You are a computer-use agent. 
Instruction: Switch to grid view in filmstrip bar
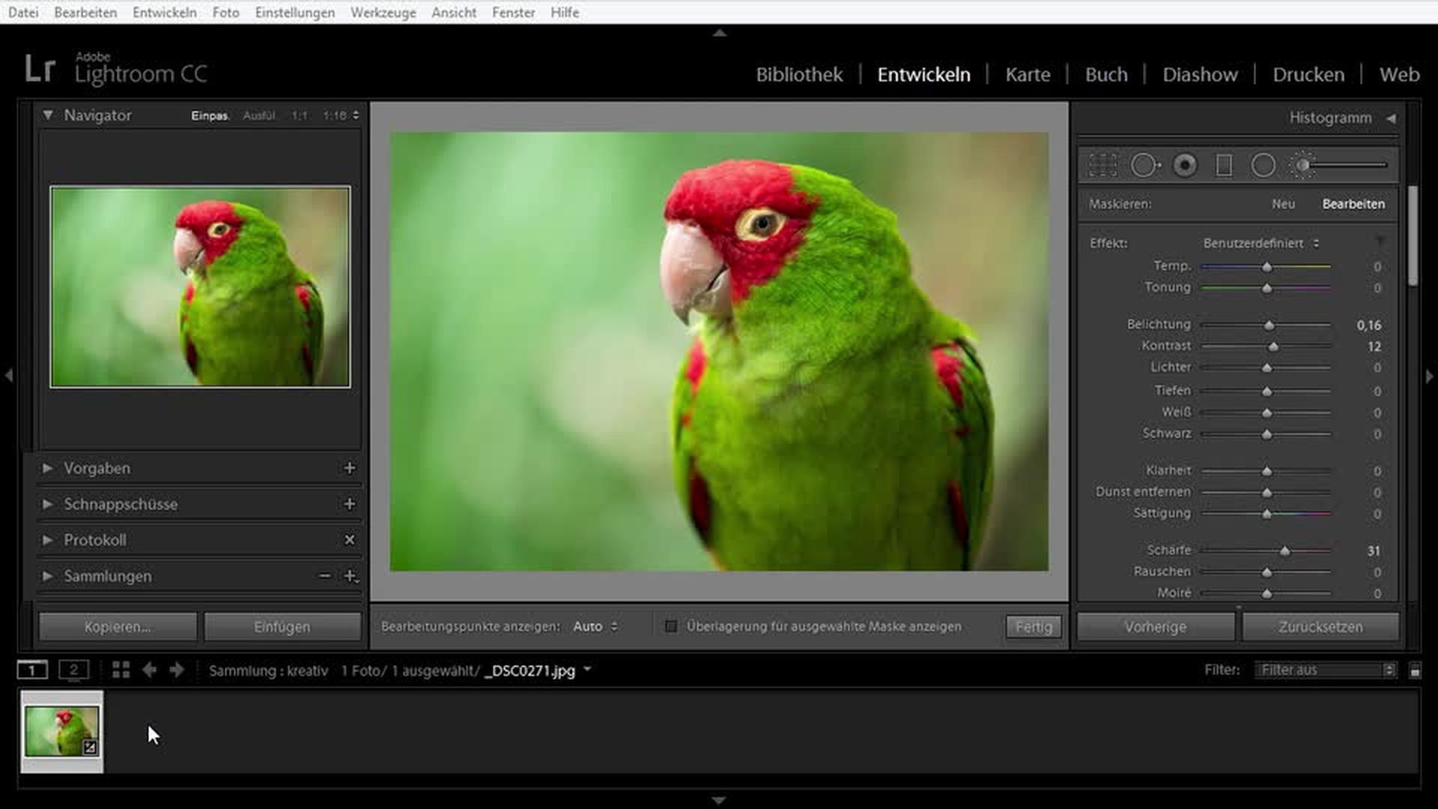click(121, 670)
